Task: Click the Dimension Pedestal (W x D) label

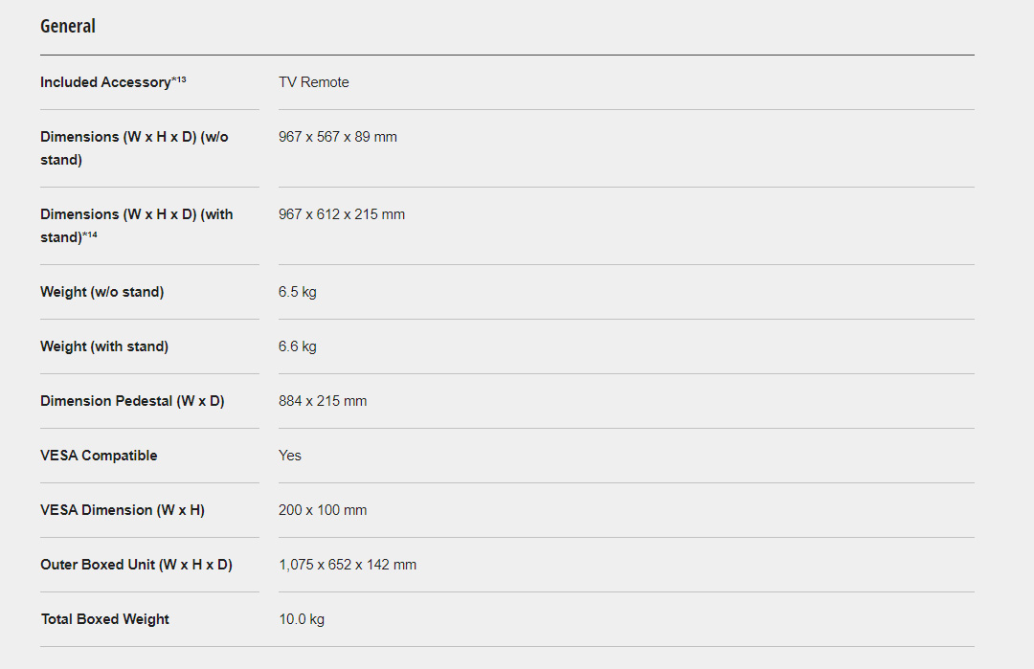Action: (x=132, y=401)
